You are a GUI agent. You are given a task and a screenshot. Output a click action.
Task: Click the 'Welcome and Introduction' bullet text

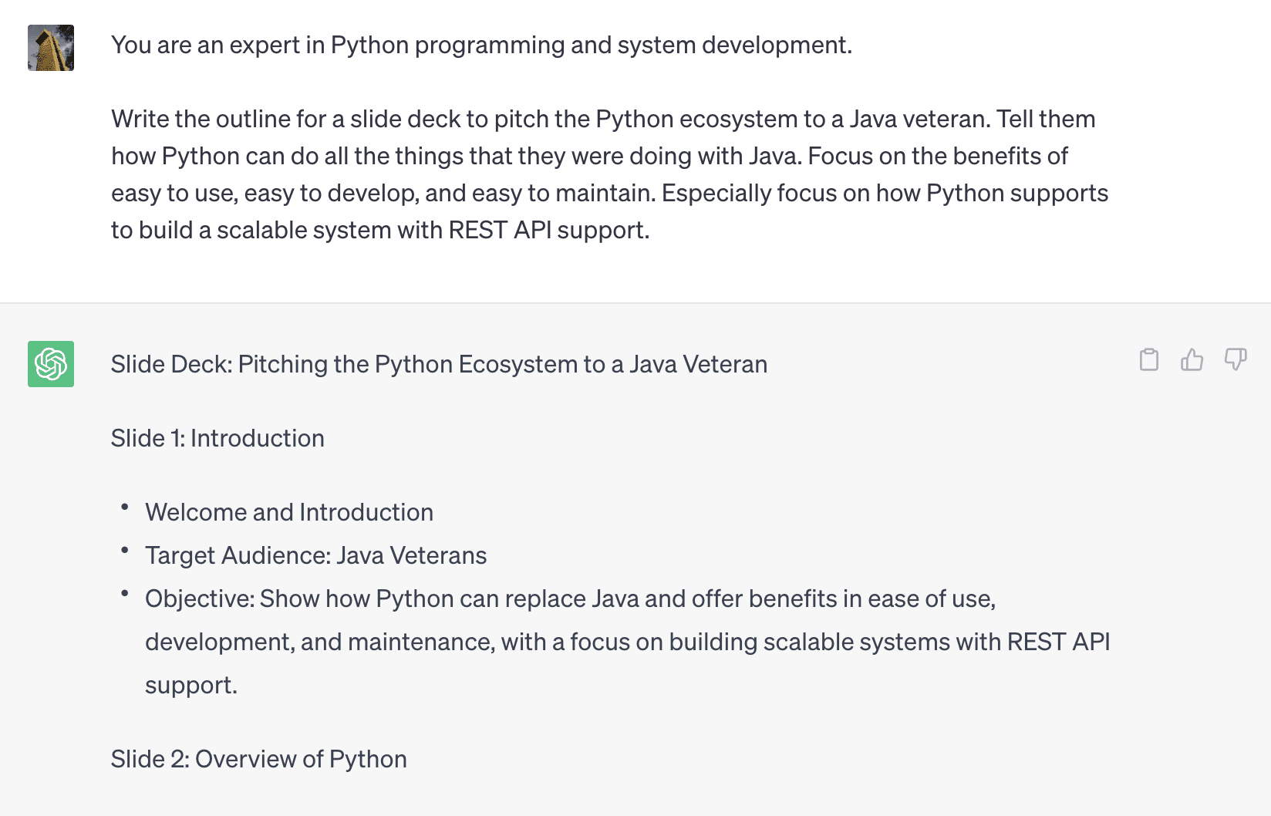[x=289, y=512]
